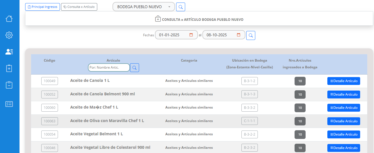Open settings gear icon in the sidebar

[x=9, y=35]
